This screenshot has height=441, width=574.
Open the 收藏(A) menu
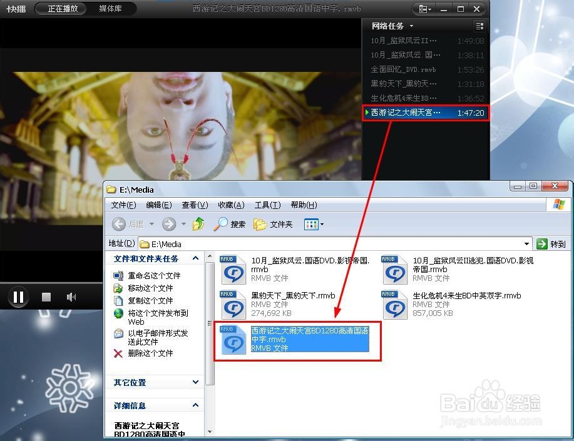tap(231, 205)
